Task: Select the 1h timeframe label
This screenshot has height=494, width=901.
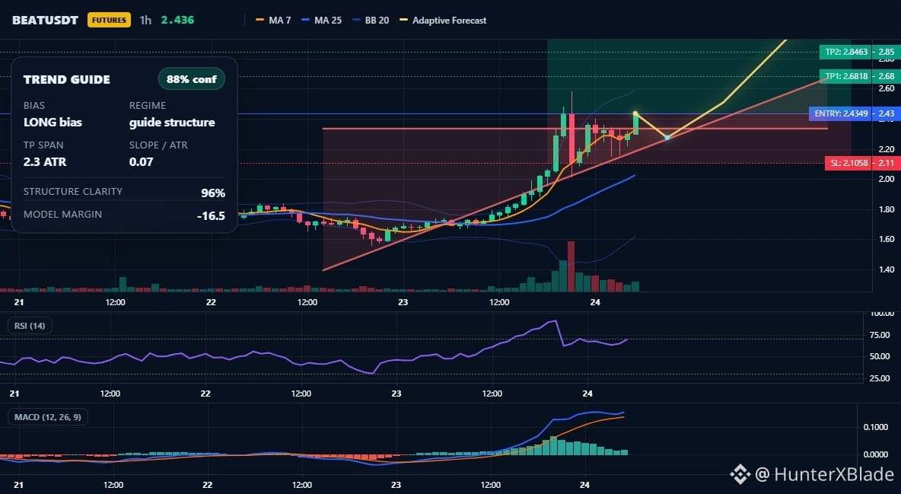Action: point(145,20)
